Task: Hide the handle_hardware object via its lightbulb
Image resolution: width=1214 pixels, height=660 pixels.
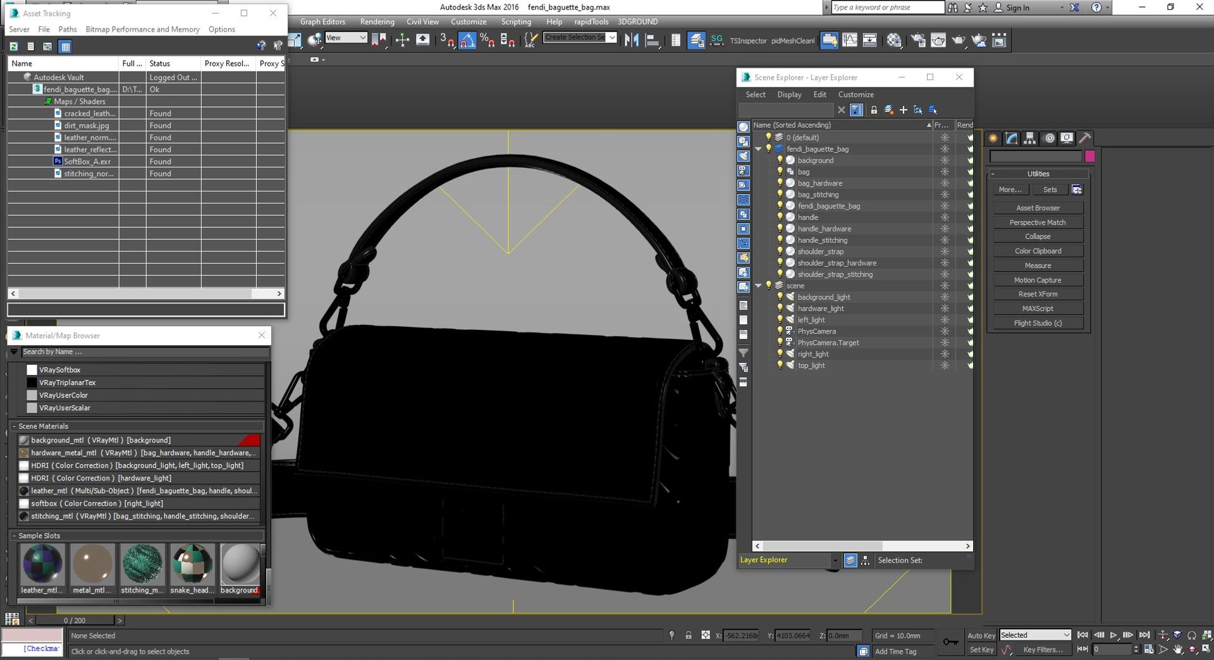Action: pos(780,228)
